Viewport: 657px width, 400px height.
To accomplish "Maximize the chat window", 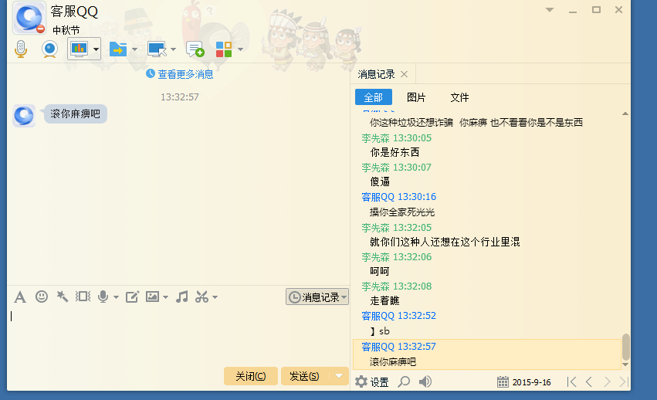I will pyautogui.click(x=596, y=9).
